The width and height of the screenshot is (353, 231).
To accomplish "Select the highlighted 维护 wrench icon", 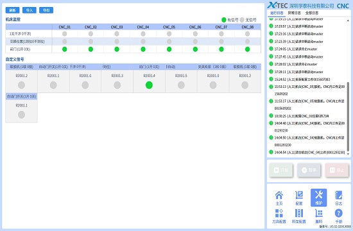I will point(318,198).
